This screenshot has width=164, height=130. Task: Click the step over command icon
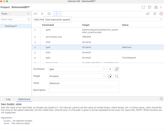pyautogui.click(x=49, y=14)
